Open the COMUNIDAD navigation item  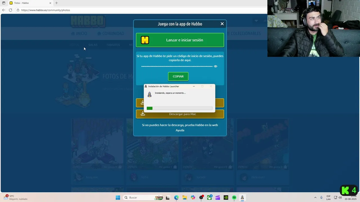click(111, 33)
